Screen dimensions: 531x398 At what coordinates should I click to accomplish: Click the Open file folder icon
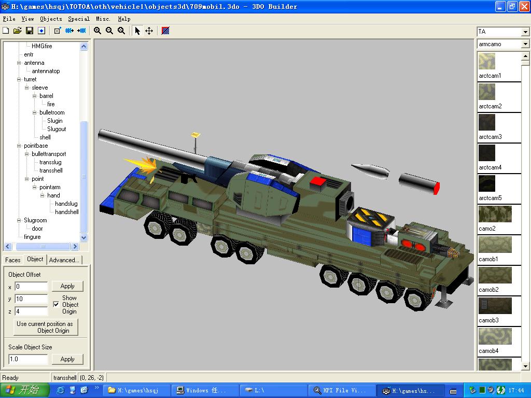pyautogui.click(x=18, y=31)
